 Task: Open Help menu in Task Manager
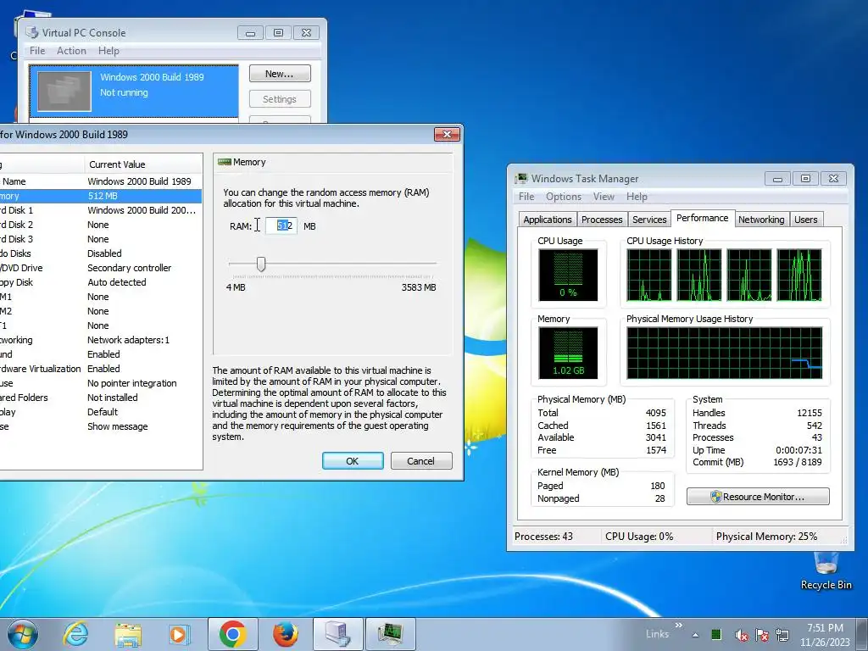click(637, 197)
